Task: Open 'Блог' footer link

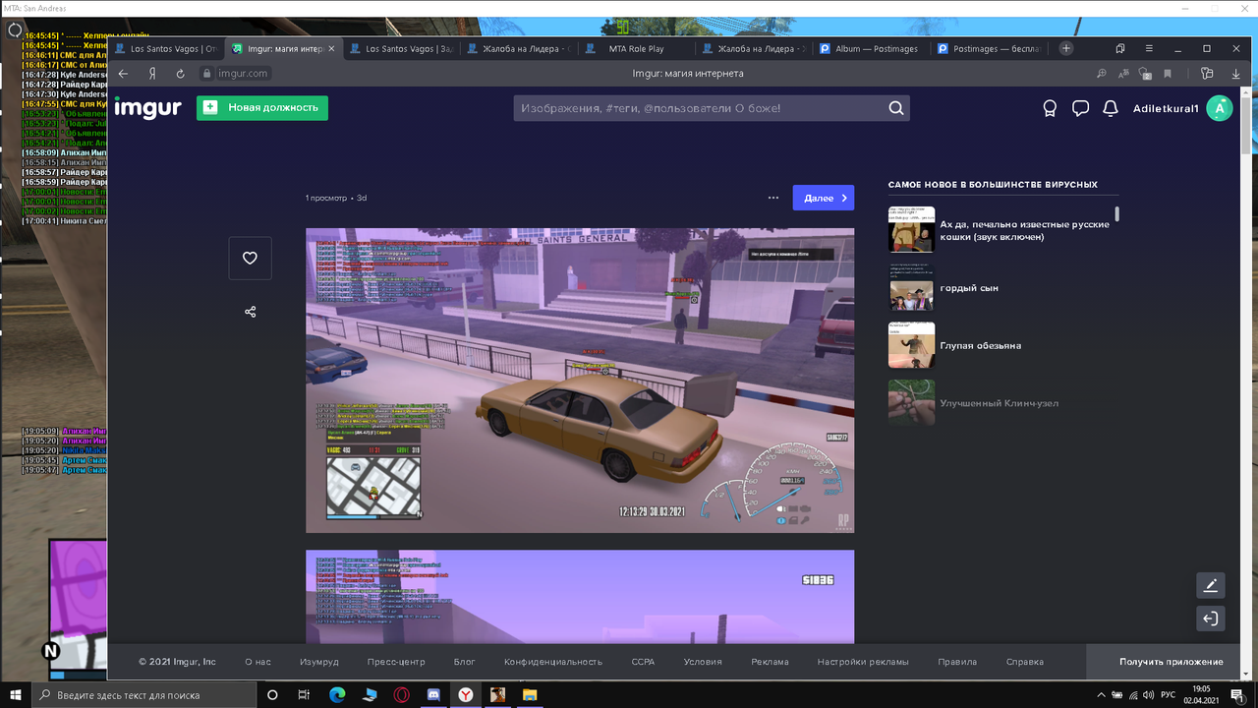Action: [465, 662]
